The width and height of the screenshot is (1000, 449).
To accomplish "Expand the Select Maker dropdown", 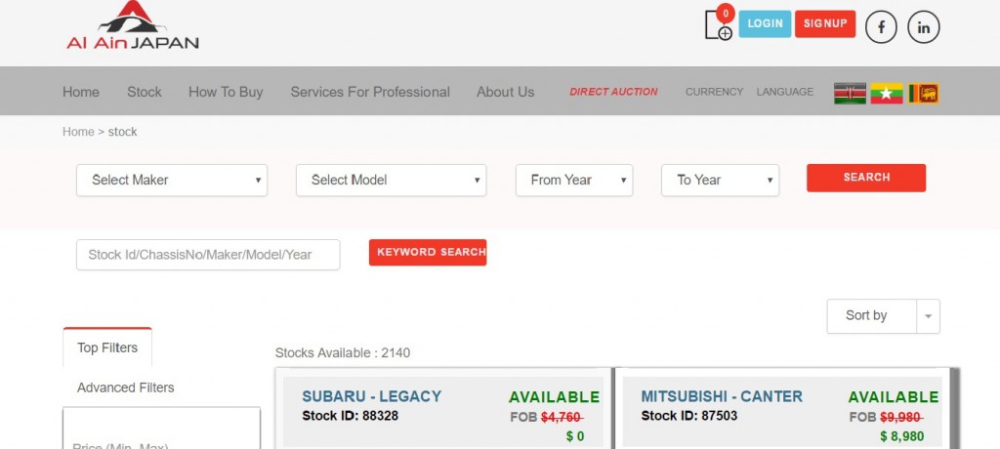I will pyautogui.click(x=172, y=180).
